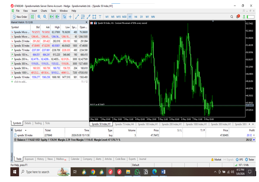Open Google Chrome from the taskbar
259x182 pixels.
(93, 172)
